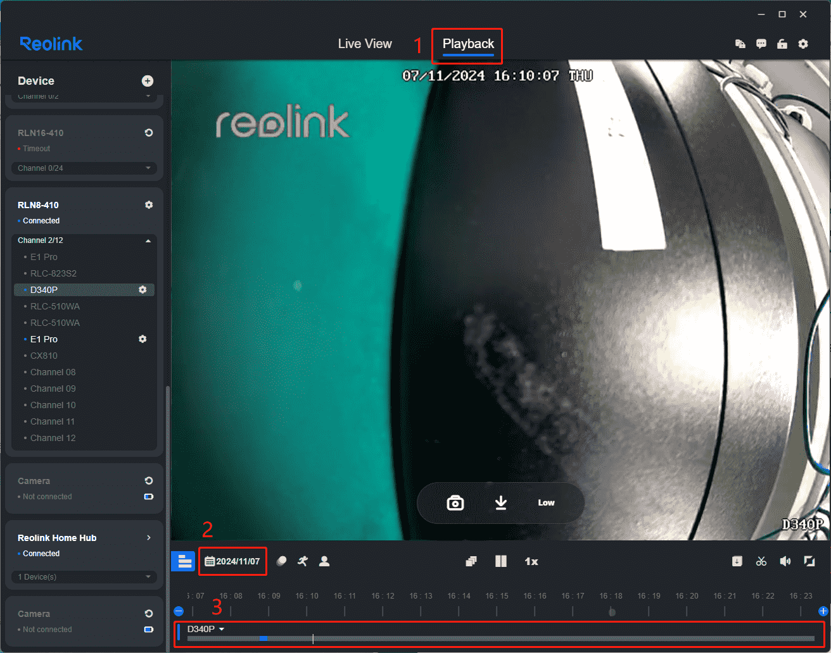Open Reolink Home Hub chevron
831x653 pixels.
tap(149, 538)
